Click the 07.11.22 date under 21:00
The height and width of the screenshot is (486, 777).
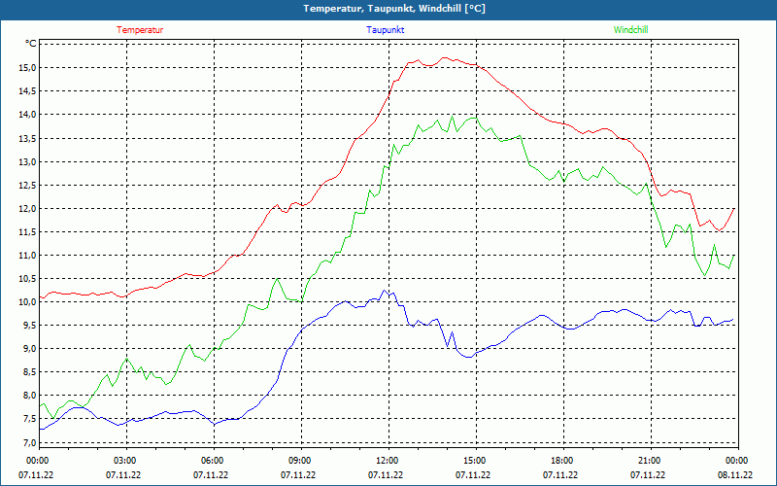[648, 475]
